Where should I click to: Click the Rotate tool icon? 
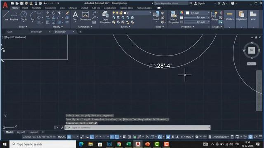[53, 13]
